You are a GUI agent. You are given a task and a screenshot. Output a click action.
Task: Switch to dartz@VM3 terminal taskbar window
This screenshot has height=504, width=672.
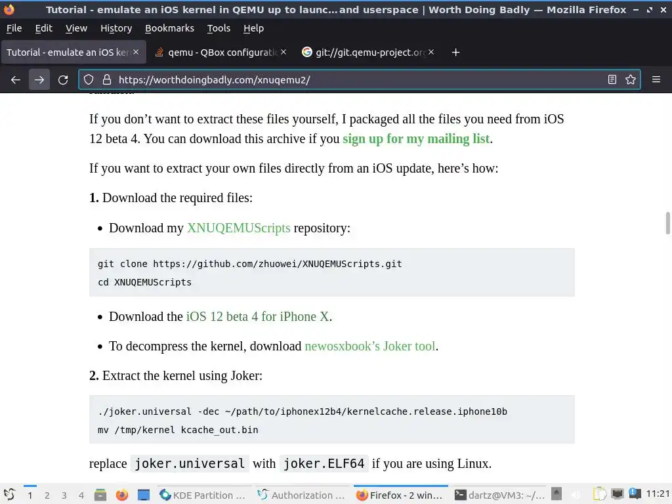(x=499, y=495)
